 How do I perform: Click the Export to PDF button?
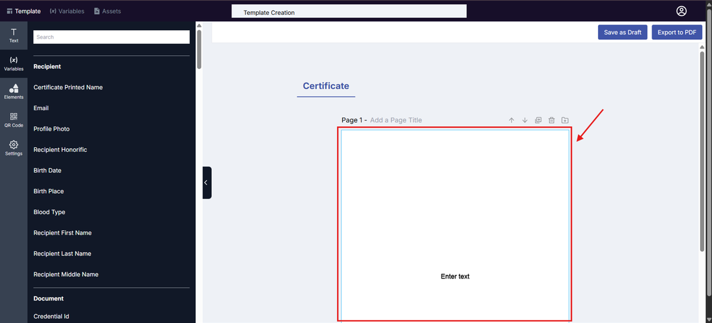[676, 32]
